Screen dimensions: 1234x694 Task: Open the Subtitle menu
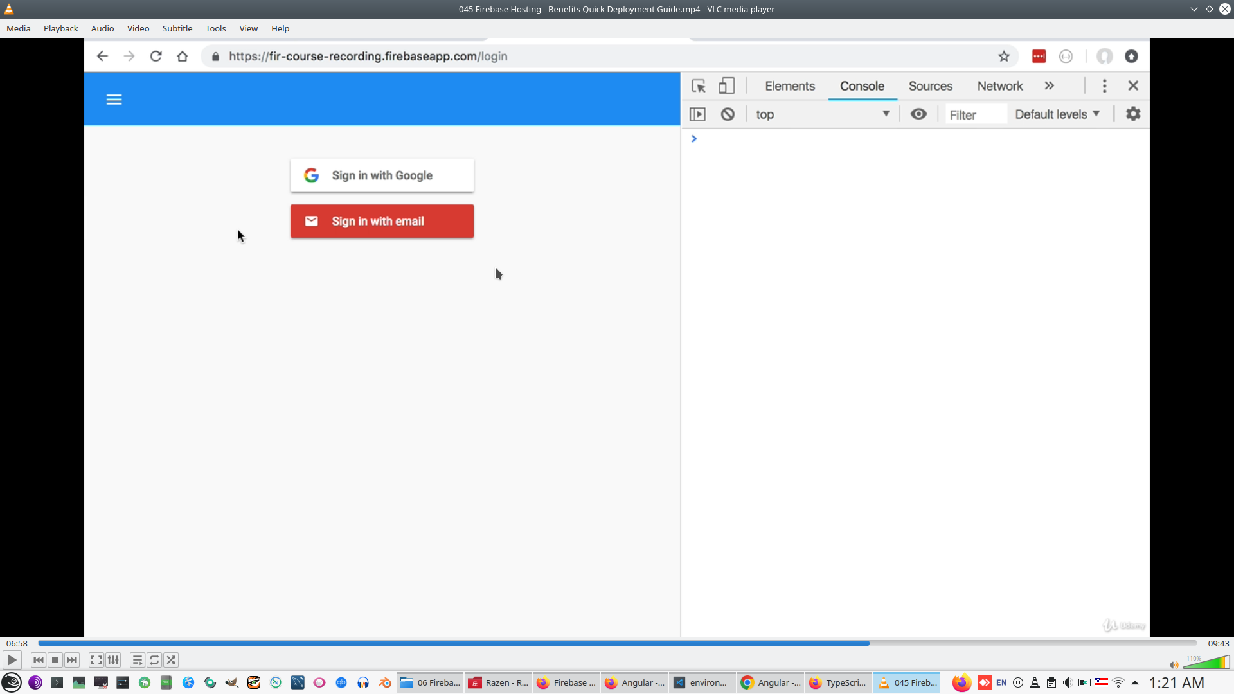tap(177, 28)
